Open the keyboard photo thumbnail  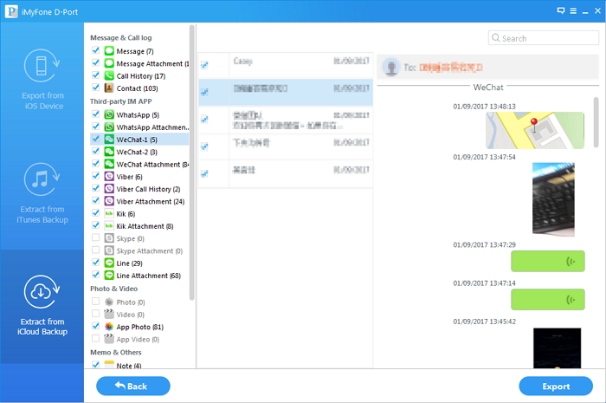click(x=553, y=198)
